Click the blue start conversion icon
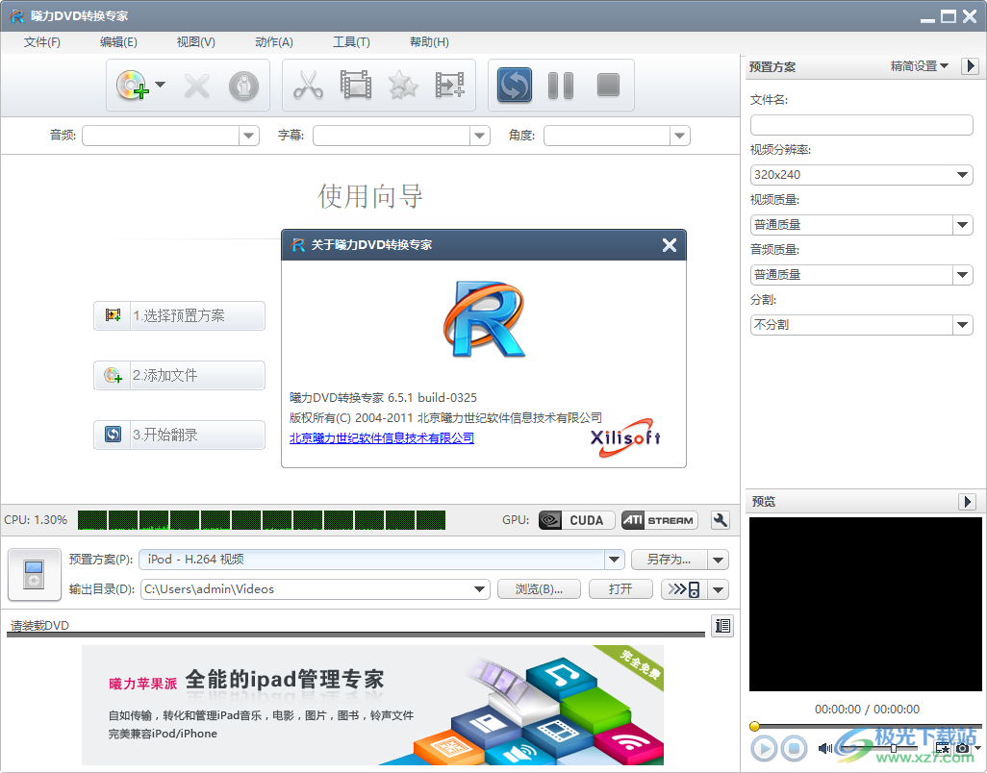The height and width of the screenshot is (773, 987). point(515,85)
